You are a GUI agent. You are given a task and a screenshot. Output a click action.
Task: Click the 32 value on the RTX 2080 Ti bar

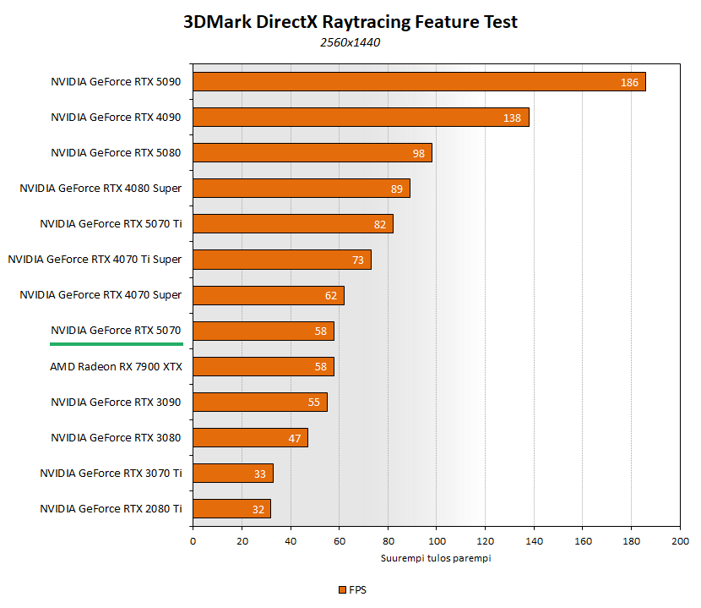point(258,509)
